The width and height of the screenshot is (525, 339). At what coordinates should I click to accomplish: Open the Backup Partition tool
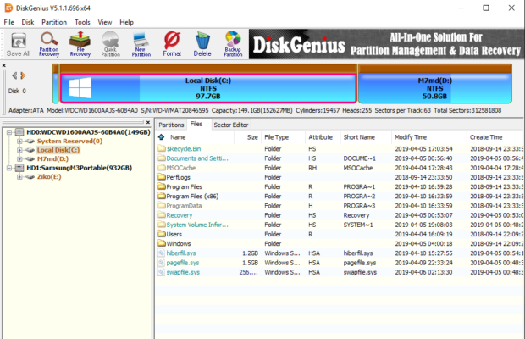point(233,44)
